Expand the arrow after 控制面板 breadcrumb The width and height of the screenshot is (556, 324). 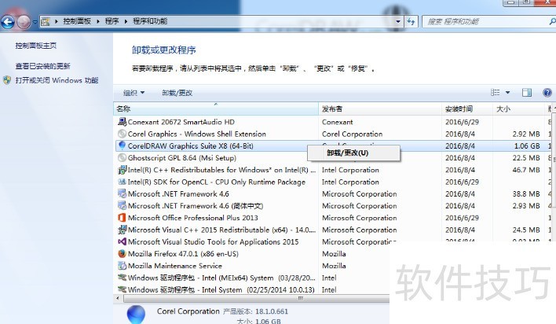coord(98,22)
